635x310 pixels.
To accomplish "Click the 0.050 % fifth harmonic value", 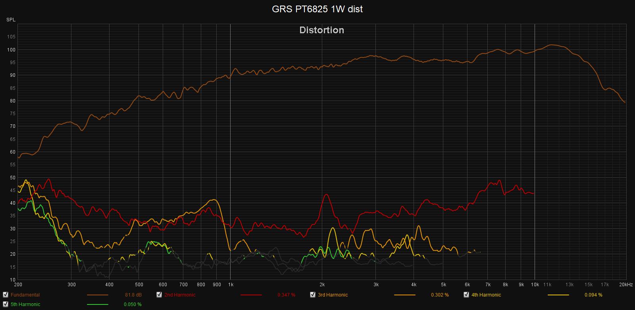I will pos(133,304).
